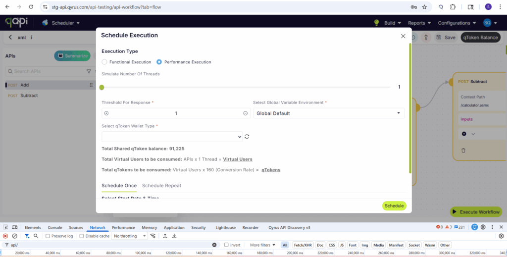Switch to Schedule Once tab

pos(119,186)
